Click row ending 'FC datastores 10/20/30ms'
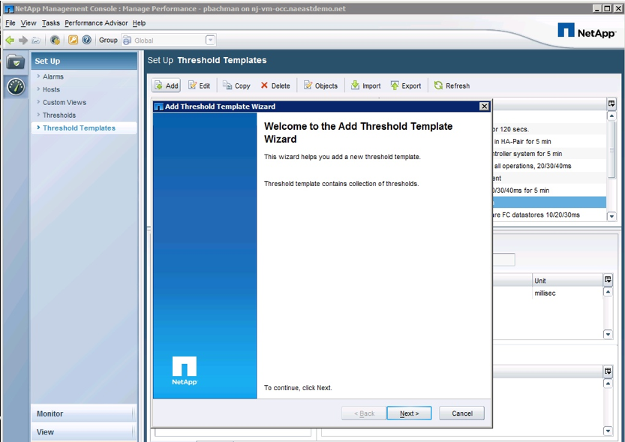 click(x=549, y=215)
